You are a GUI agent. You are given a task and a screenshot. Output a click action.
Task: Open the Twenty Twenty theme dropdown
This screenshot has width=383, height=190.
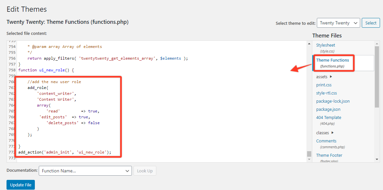(338, 23)
